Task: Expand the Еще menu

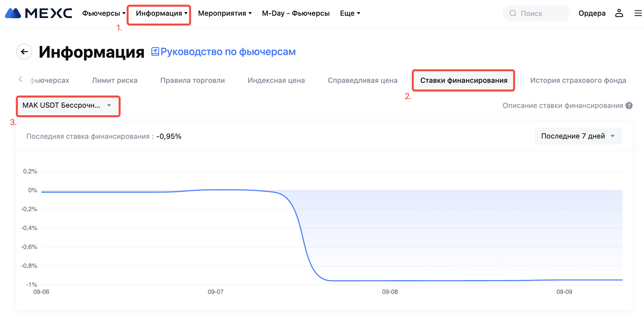Action: 350,13
